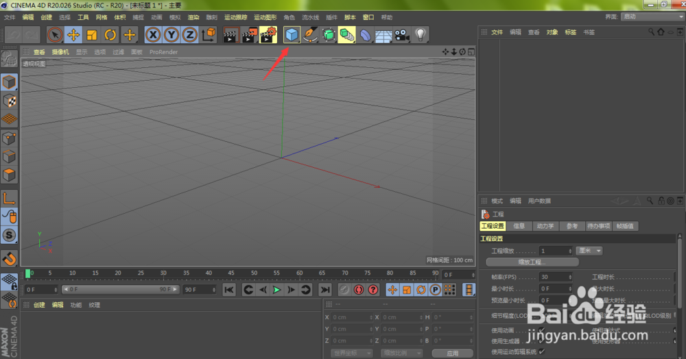Toggle Z axis lock
The width and height of the screenshot is (686, 359).
click(x=189, y=34)
